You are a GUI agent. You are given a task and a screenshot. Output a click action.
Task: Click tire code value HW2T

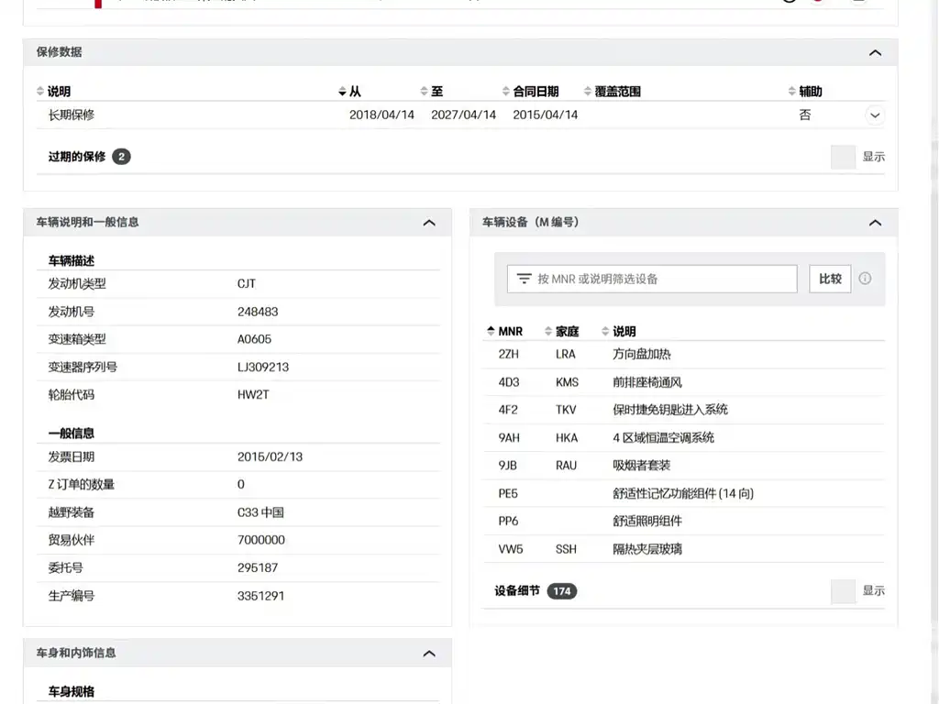coord(253,395)
